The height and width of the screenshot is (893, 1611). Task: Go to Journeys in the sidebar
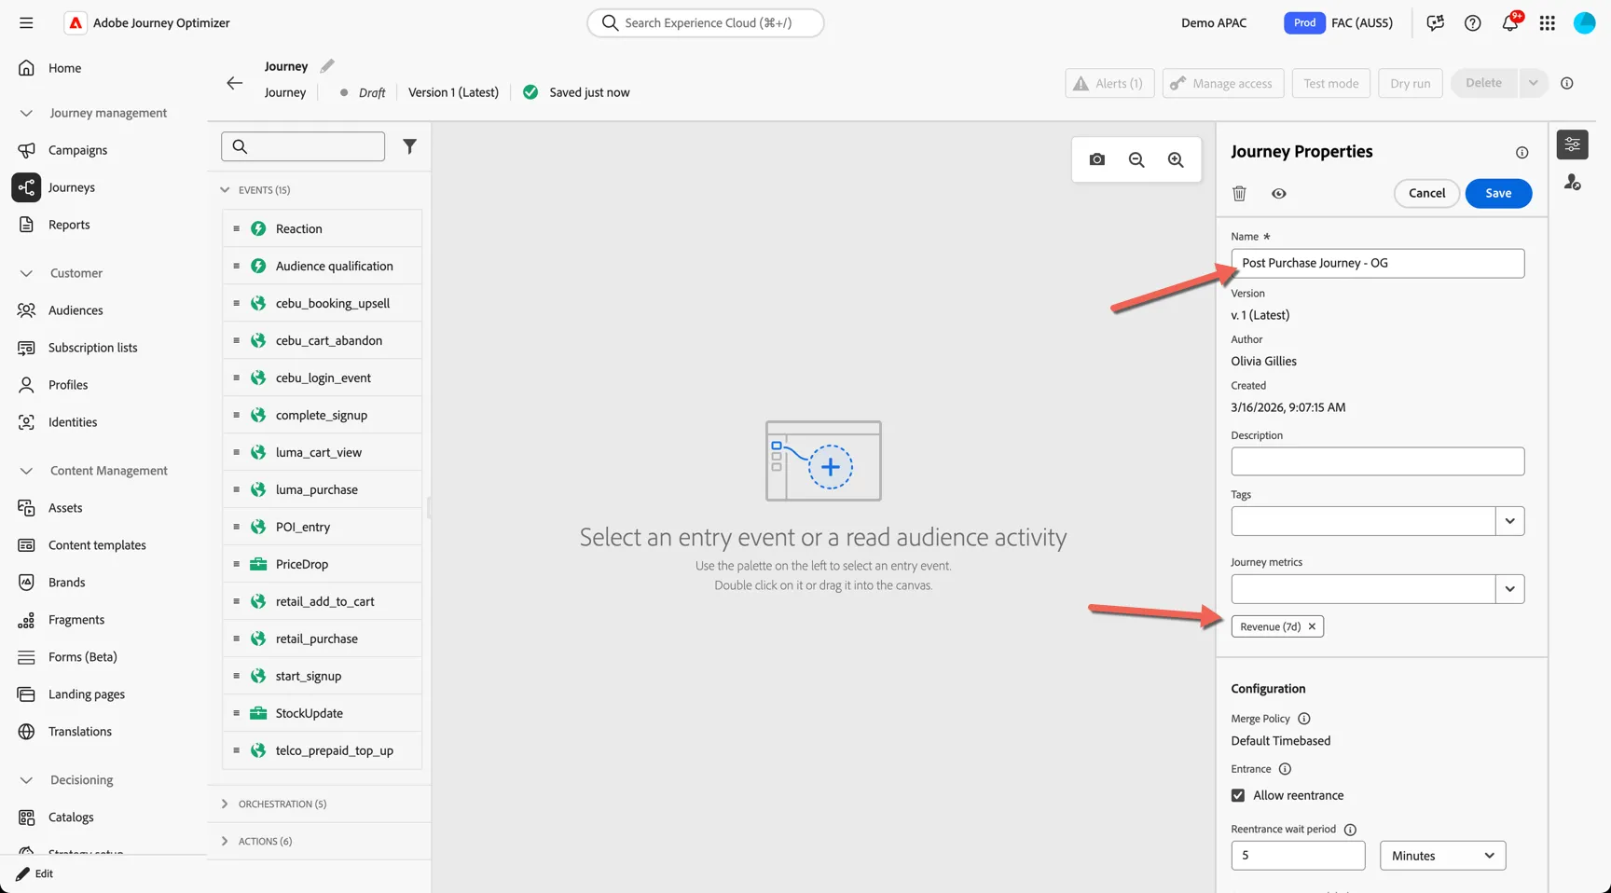point(72,187)
